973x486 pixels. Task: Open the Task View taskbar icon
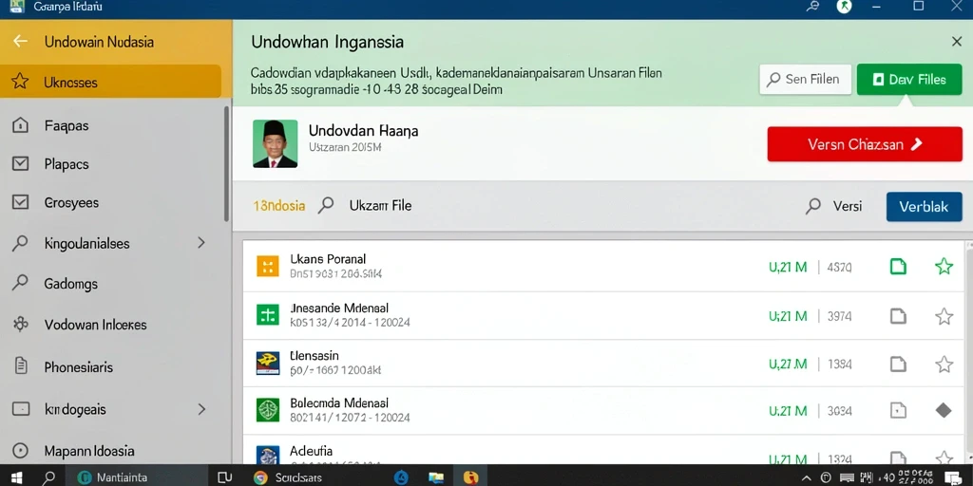(x=224, y=477)
